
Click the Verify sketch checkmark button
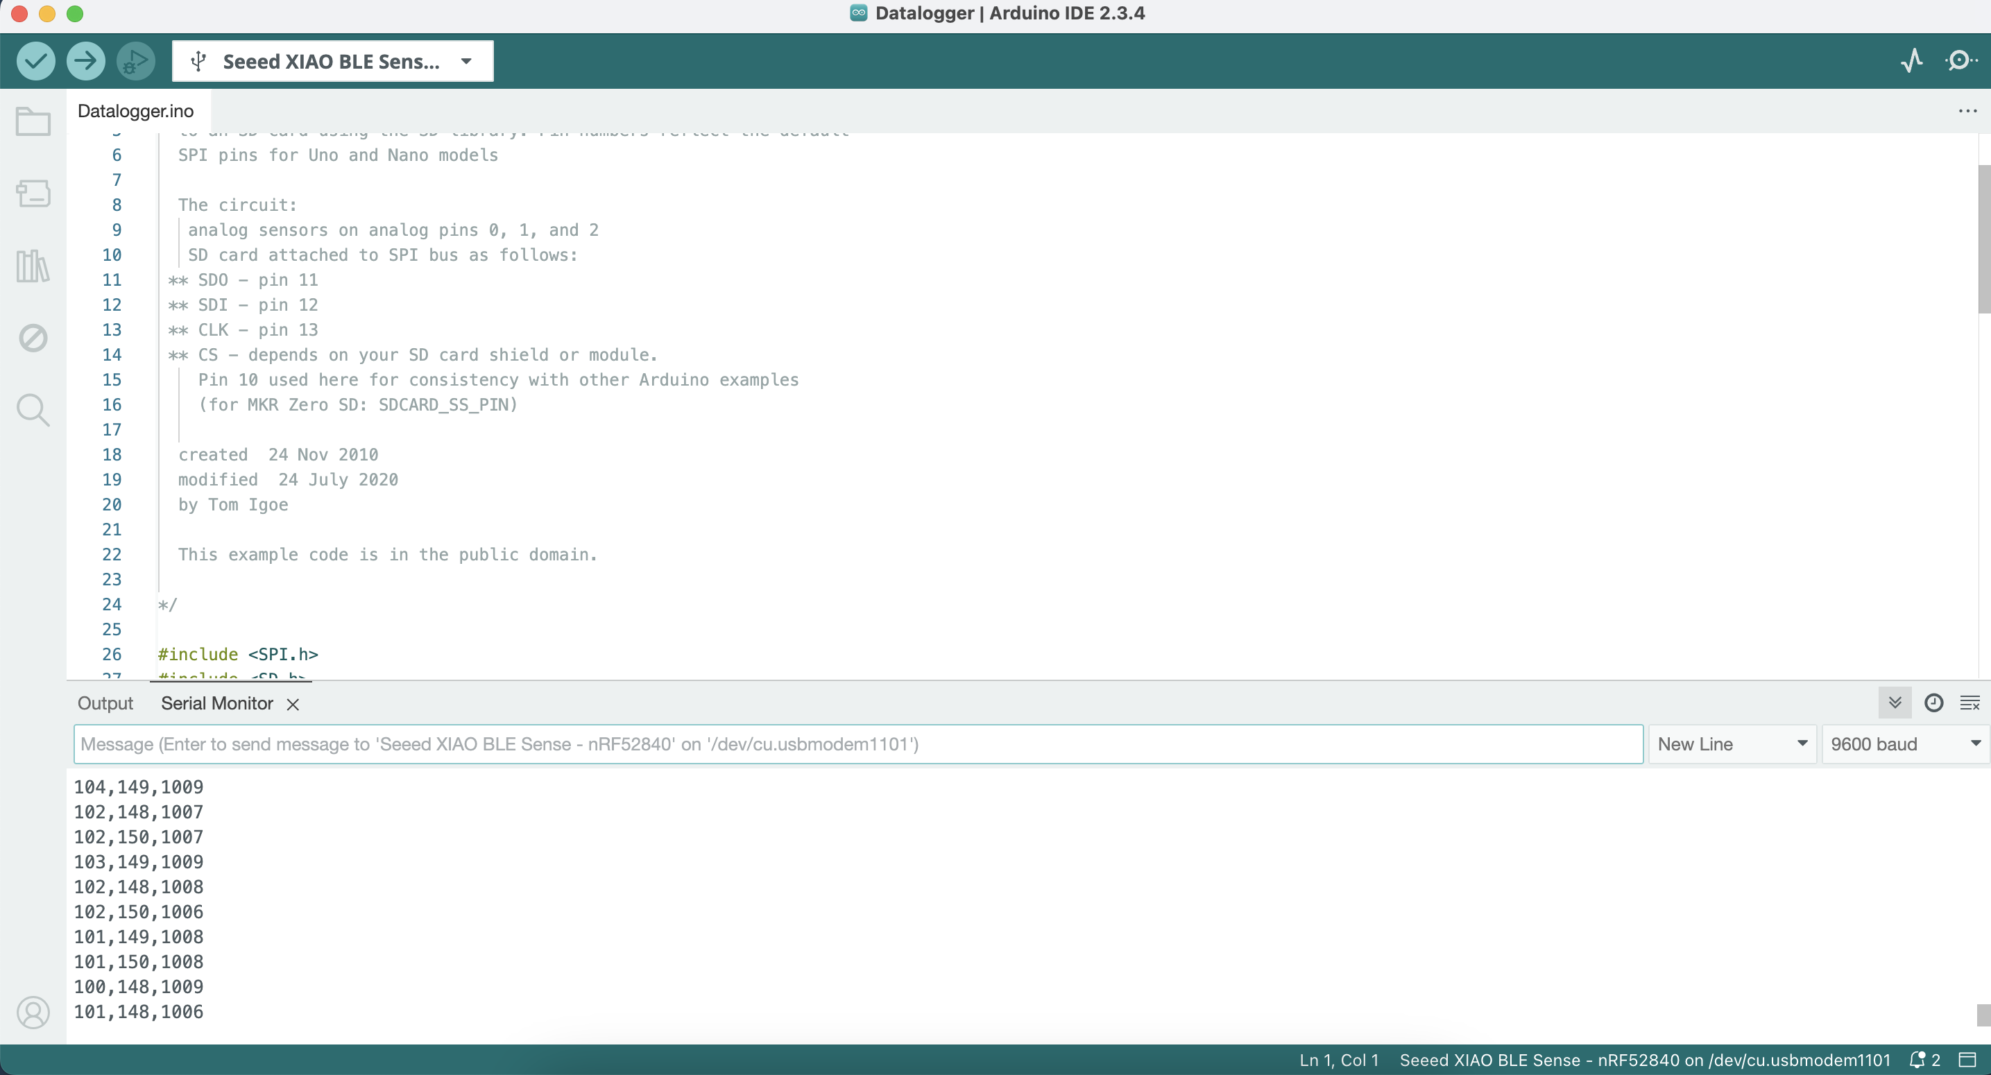point(35,61)
